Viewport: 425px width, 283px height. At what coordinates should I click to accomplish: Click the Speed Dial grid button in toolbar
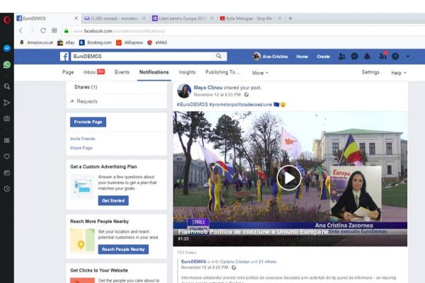(55, 30)
